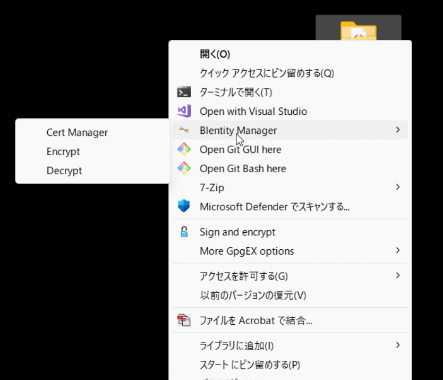Expand the Blentity Manager submenu arrow
The width and height of the screenshot is (443, 380).
click(x=398, y=130)
